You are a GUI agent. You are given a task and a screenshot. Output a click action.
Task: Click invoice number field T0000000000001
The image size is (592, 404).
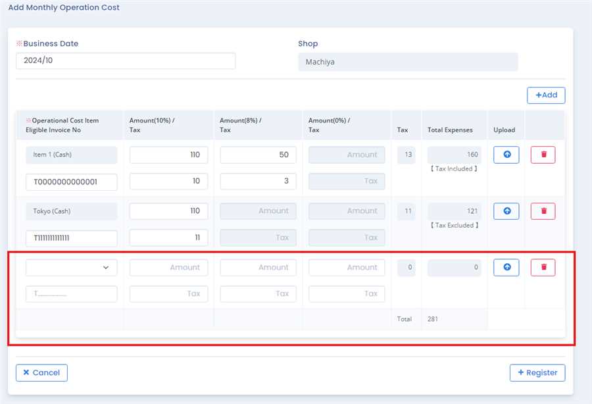(71, 182)
